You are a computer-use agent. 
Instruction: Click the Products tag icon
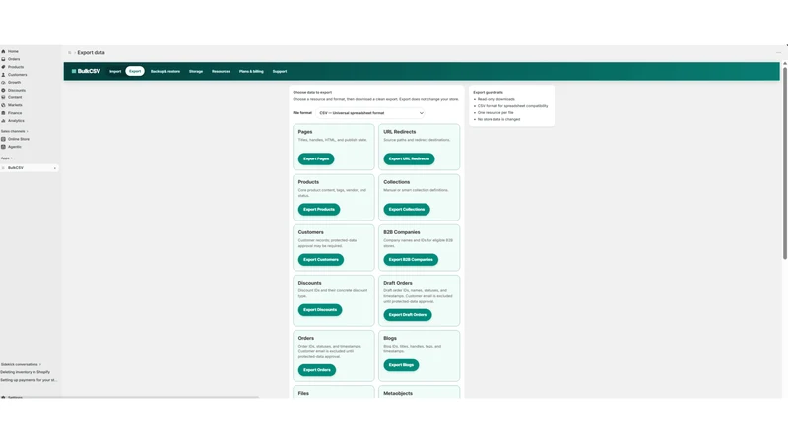pos(3,67)
